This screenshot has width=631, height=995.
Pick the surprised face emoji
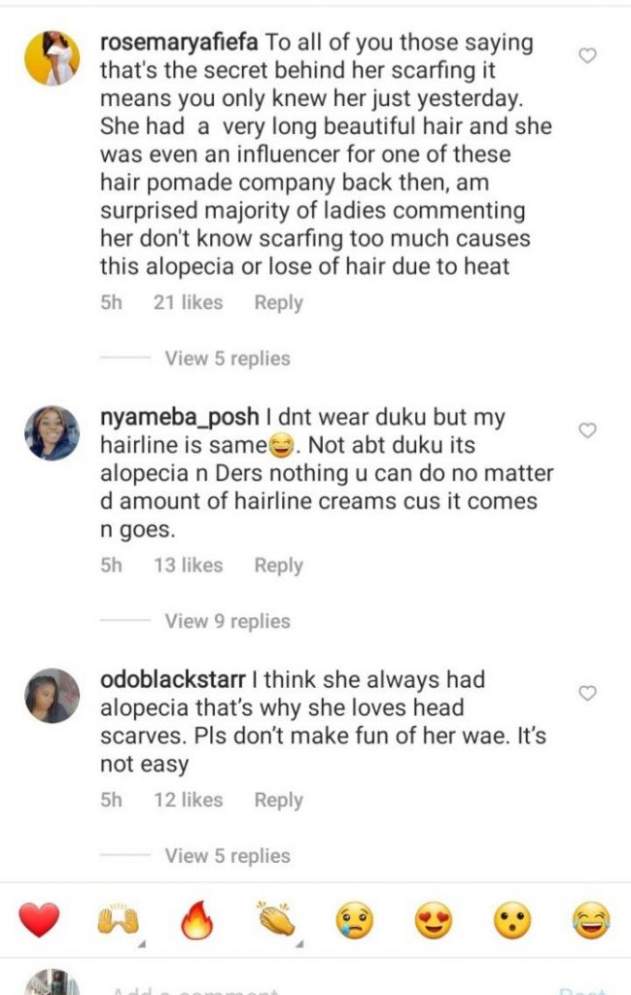tap(512, 919)
